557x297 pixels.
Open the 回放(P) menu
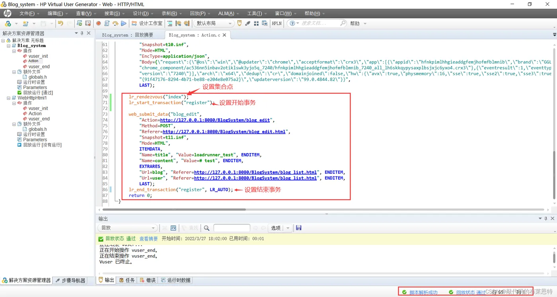coord(198,14)
